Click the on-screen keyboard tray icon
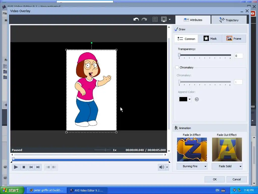This screenshot has height=194, width=258. coord(223,190)
